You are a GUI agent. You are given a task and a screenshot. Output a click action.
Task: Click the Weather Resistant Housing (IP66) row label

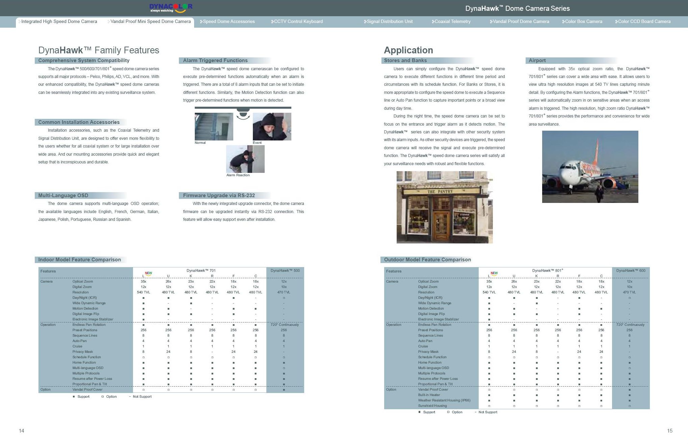click(444, 400)
